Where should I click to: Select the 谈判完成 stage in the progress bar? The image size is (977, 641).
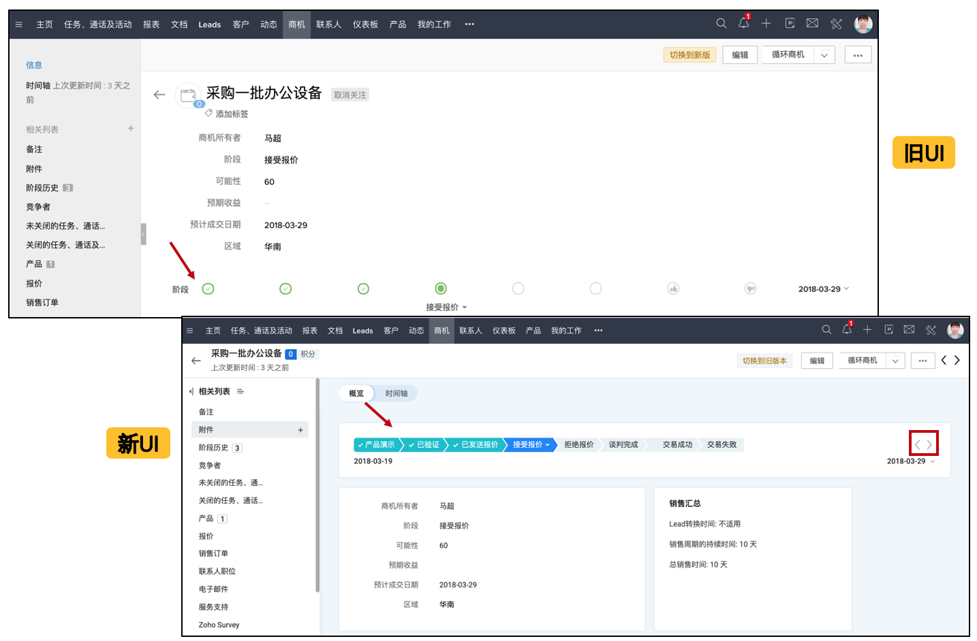[623, 444]
